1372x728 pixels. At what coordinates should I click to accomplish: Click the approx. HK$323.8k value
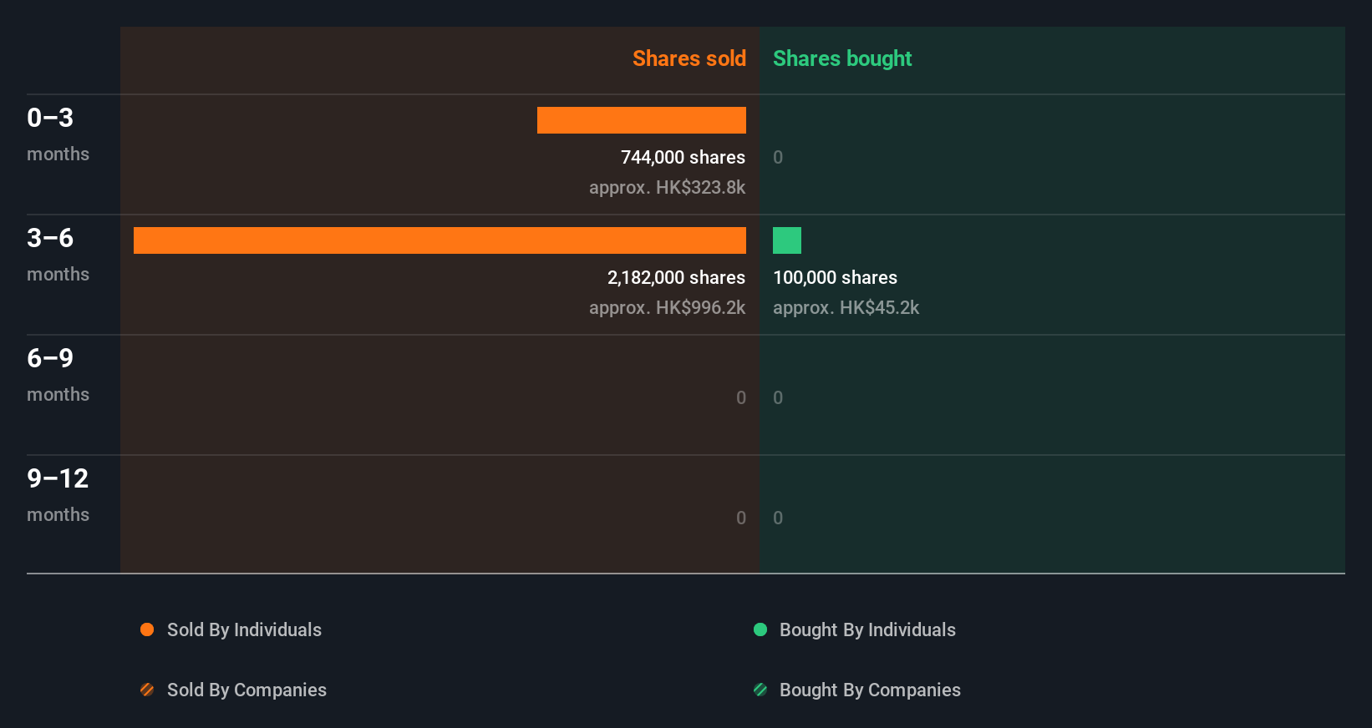point(667,187)
